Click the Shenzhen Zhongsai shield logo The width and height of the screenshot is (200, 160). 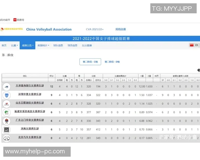[x=7, y=95]
